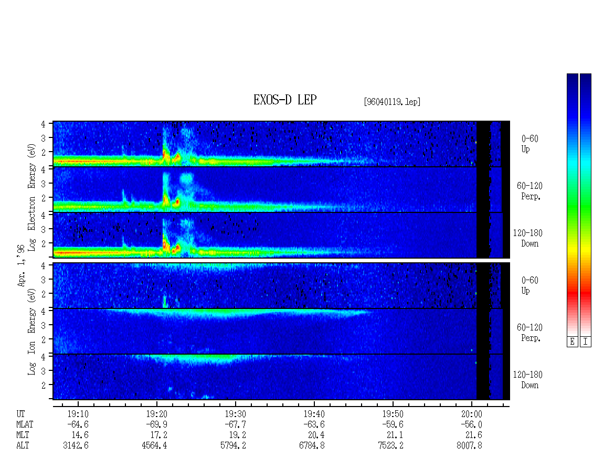
Task: Click the 19:20 UT time tick label
Action: click(156, 414)
